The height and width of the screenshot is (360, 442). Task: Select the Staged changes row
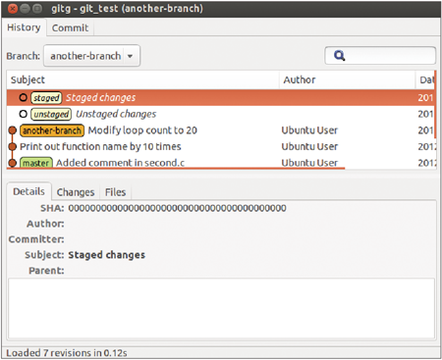(x=221, y=97)
